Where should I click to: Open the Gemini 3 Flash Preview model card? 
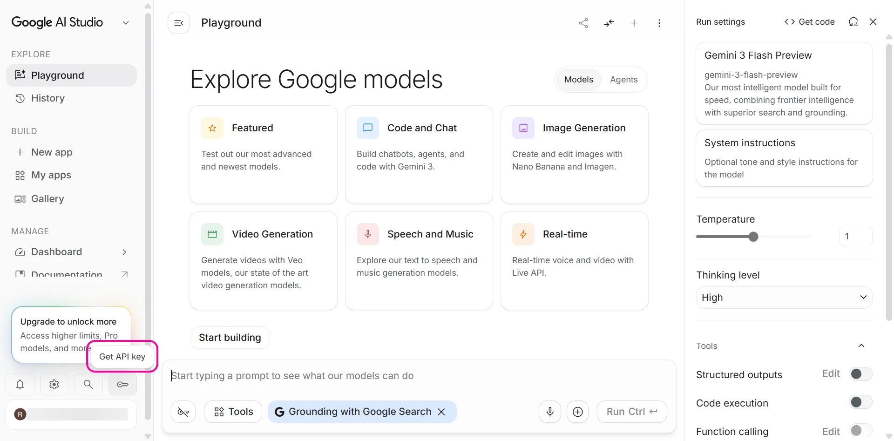coord(784,83)
